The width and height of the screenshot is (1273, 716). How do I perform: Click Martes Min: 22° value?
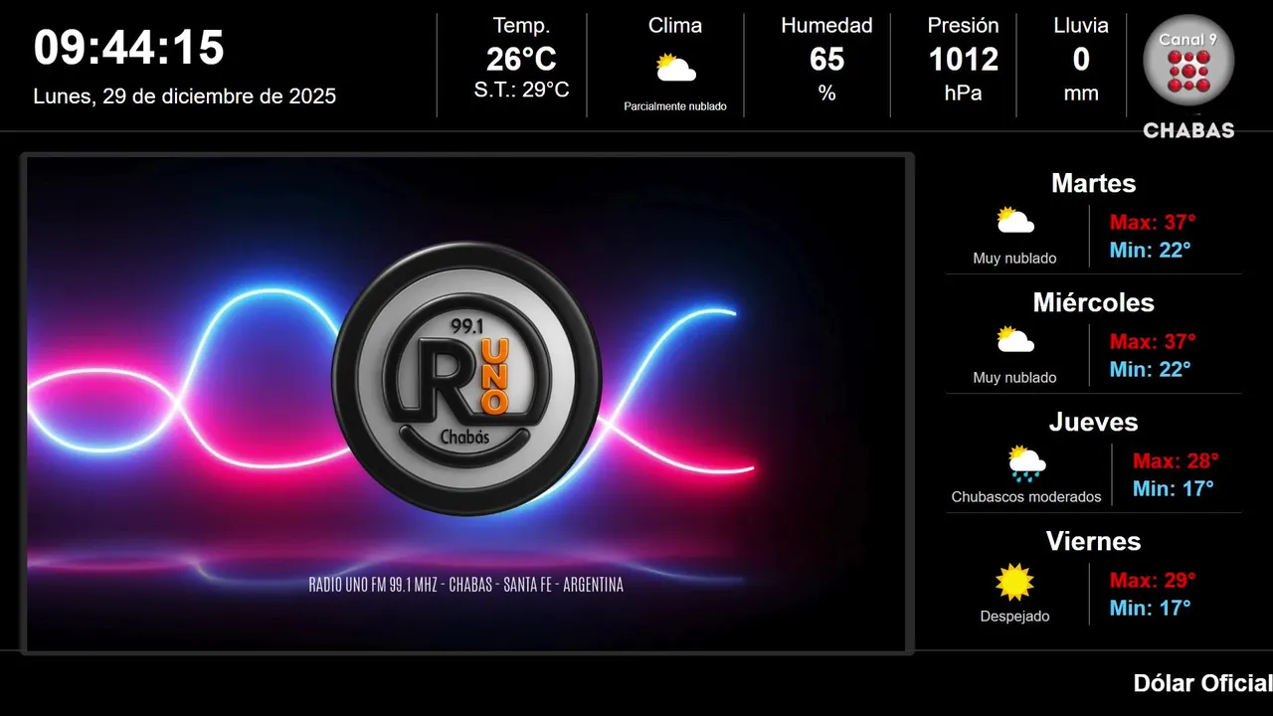point(1151,250)
